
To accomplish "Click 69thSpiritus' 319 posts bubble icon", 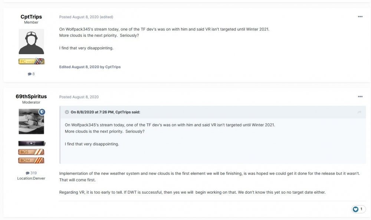I will pos(27,173).
